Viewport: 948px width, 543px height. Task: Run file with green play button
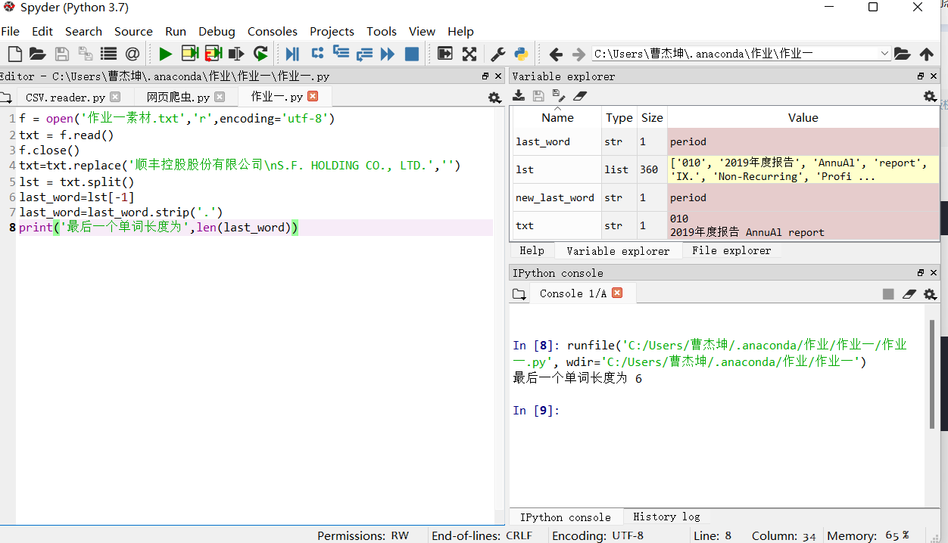(x=165, y=54)
